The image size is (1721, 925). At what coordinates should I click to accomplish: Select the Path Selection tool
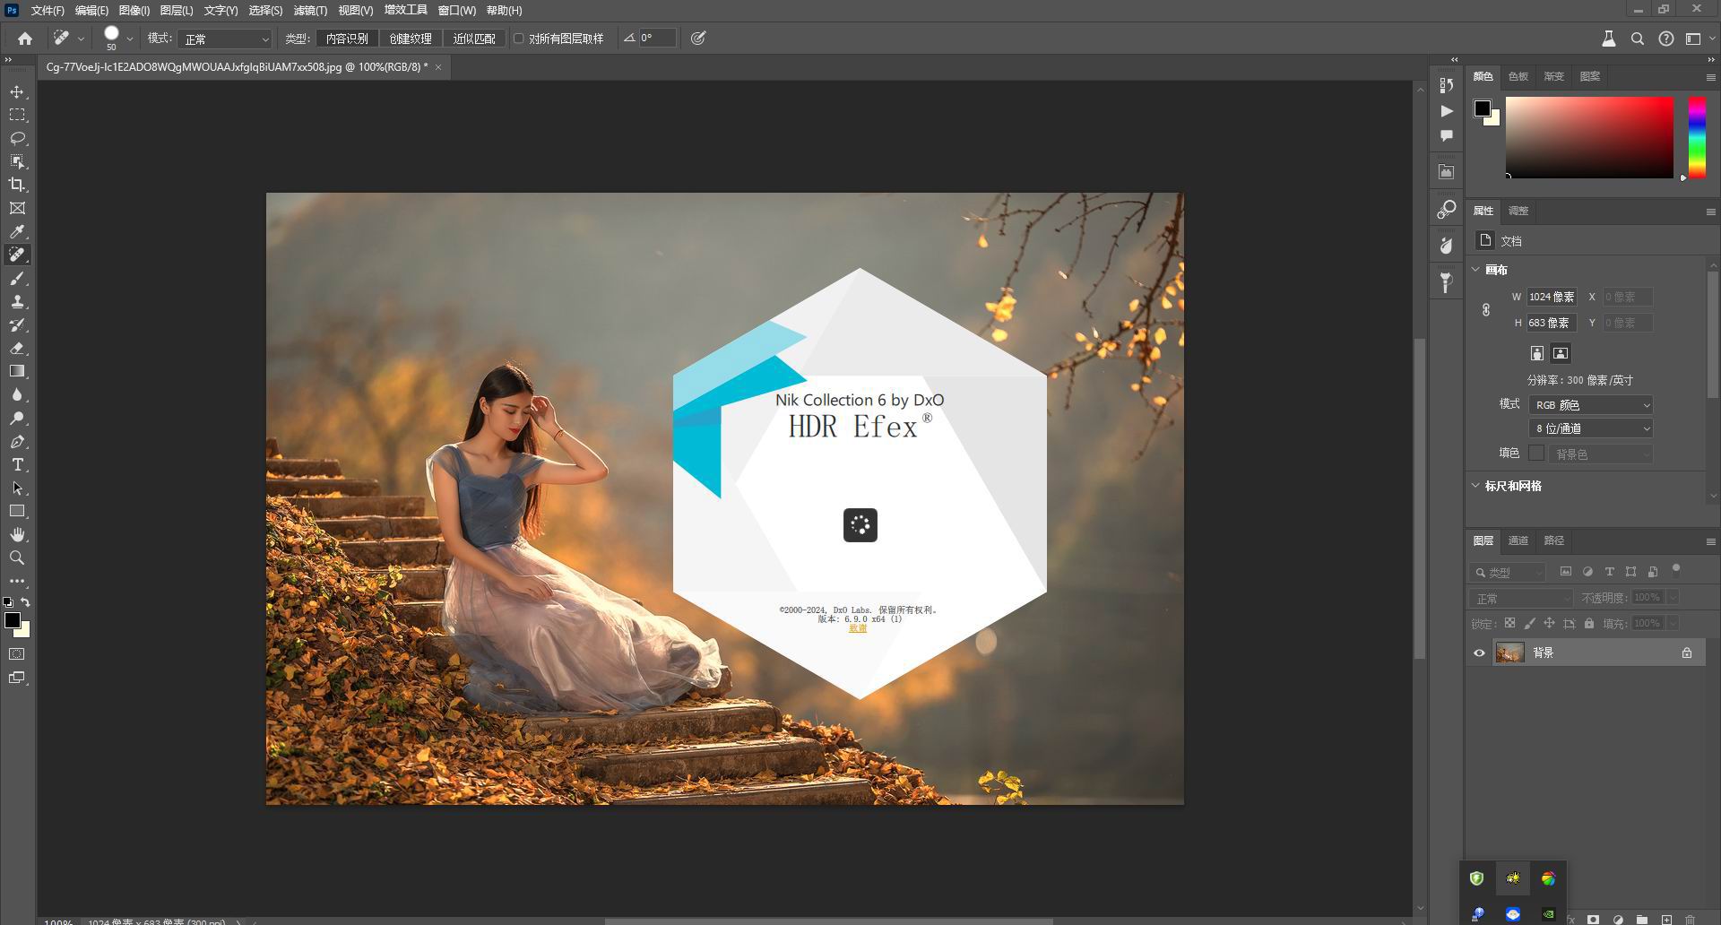tap(17, 488)
